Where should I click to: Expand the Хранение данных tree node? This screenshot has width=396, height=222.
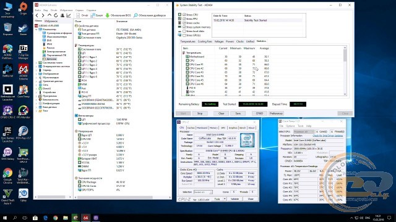tap(37, 81)
